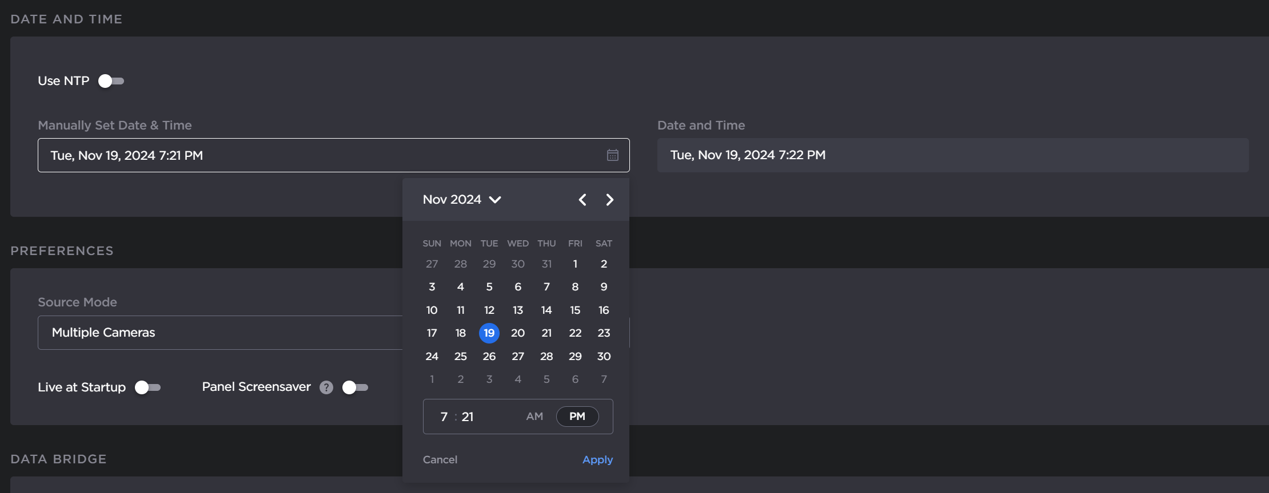
Task: Click the minutes value 21
Action: tap(468, 417)
